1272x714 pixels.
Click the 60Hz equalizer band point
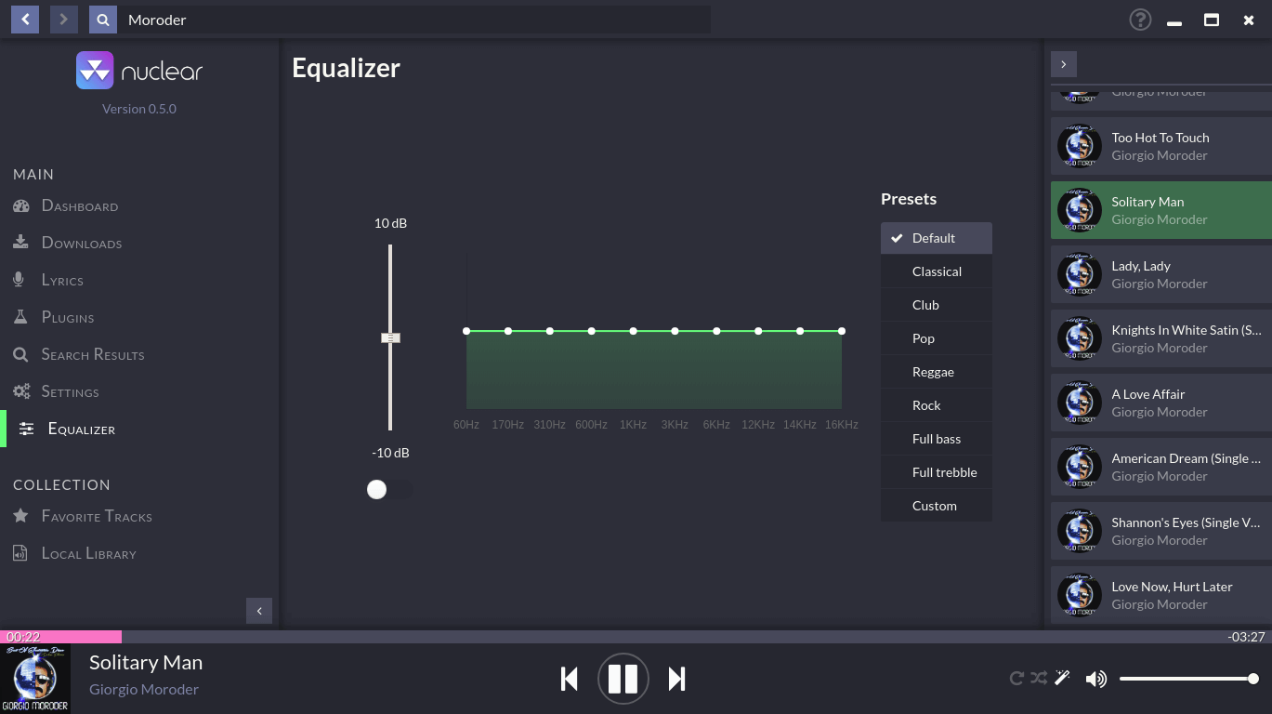coord(466,331)
